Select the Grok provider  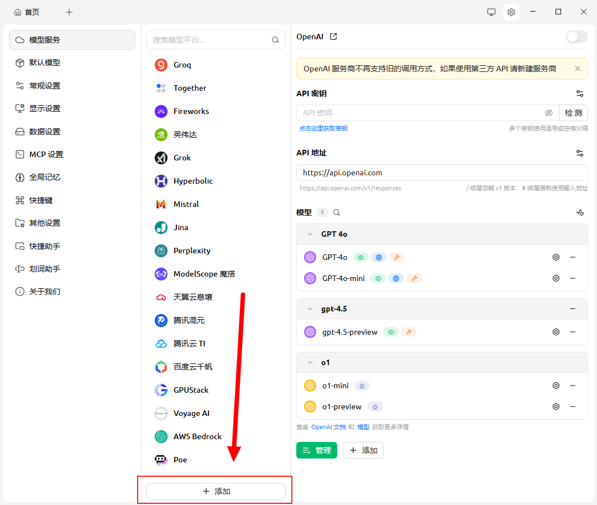click(216, 158)
